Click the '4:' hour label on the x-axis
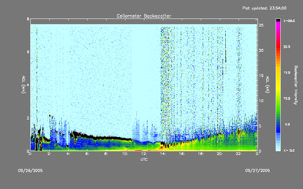Screen dimensions: 303x189 coord(68,154)
